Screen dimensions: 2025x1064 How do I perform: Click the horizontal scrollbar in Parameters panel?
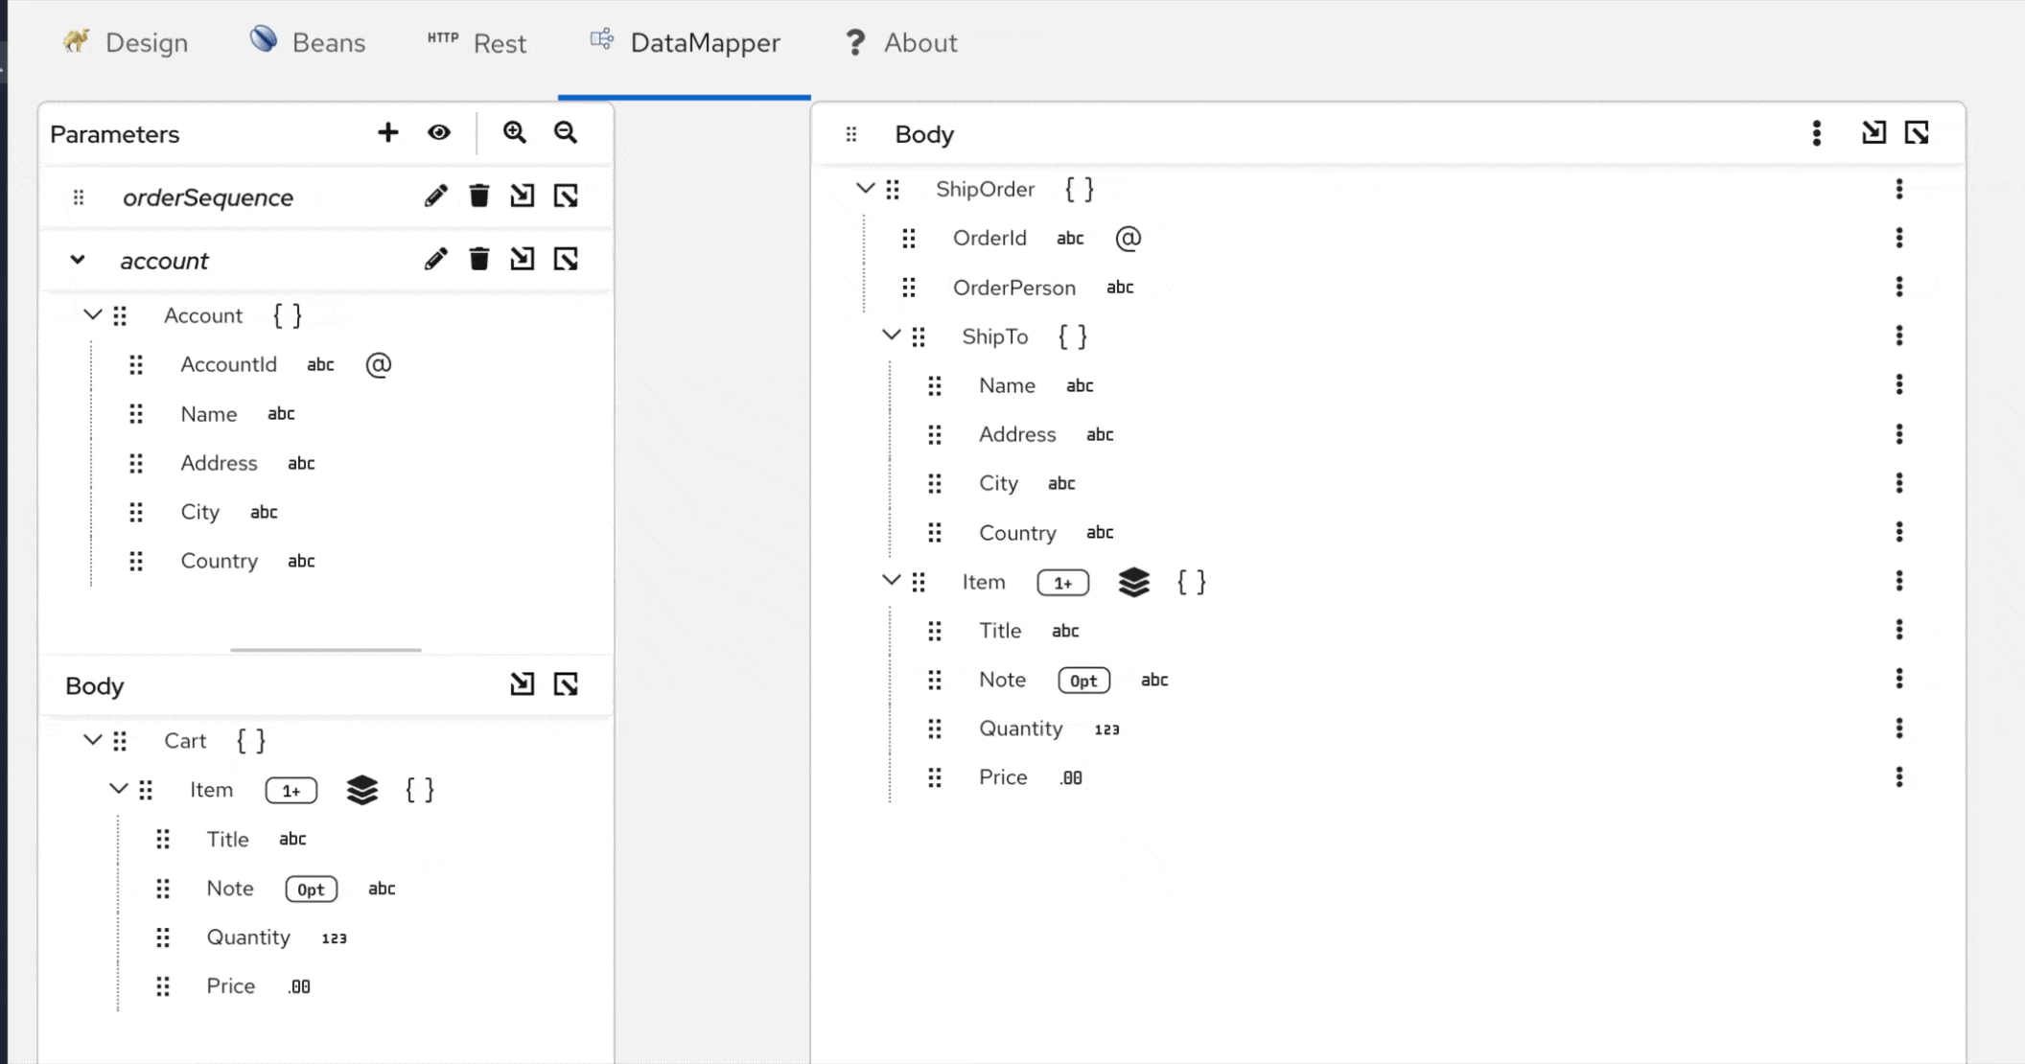326,650
